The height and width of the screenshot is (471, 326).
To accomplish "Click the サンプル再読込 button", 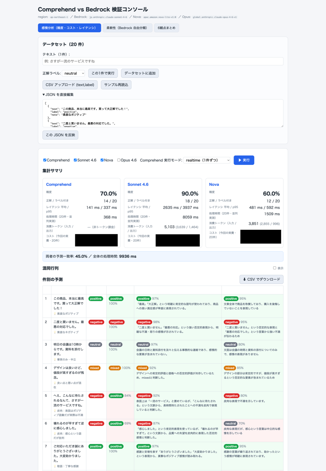I will [116, 85].
